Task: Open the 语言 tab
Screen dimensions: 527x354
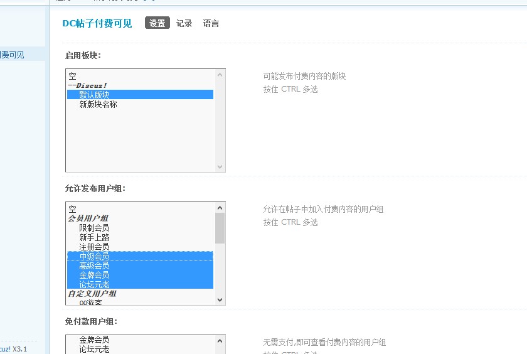Action: [211, 23]
